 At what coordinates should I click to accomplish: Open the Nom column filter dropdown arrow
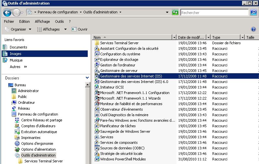click(x=175, y=37)
